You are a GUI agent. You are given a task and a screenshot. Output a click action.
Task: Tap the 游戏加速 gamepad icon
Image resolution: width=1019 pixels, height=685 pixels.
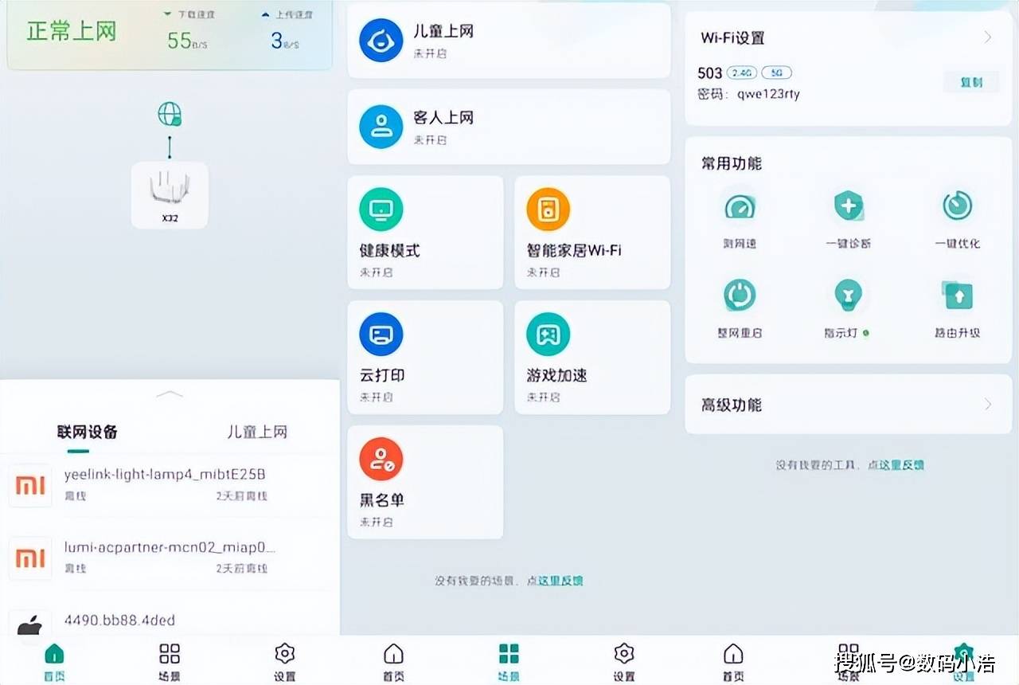pos(549,335)
